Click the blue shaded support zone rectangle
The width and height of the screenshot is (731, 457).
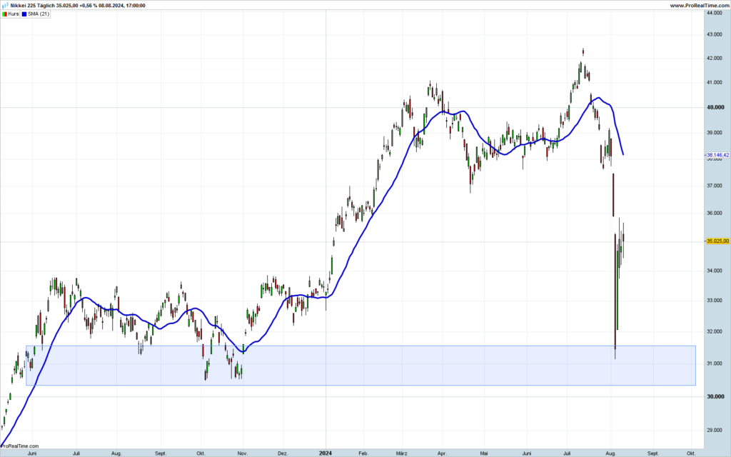tap(361, 366)
